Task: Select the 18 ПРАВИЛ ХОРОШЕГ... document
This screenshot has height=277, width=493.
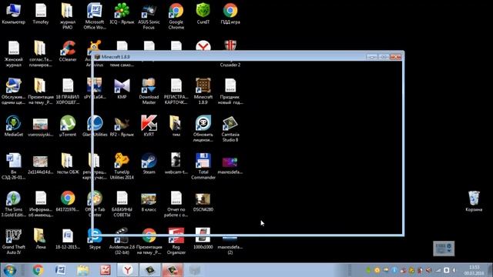Action: (68, 91)
